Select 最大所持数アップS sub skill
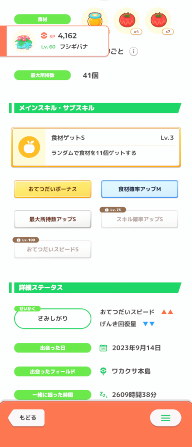 click(52, 219)
